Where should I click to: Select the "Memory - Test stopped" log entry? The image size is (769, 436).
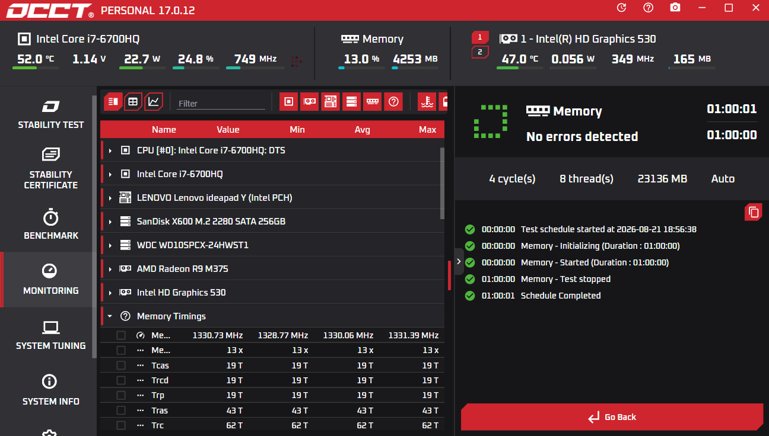[x=565, y=279]
